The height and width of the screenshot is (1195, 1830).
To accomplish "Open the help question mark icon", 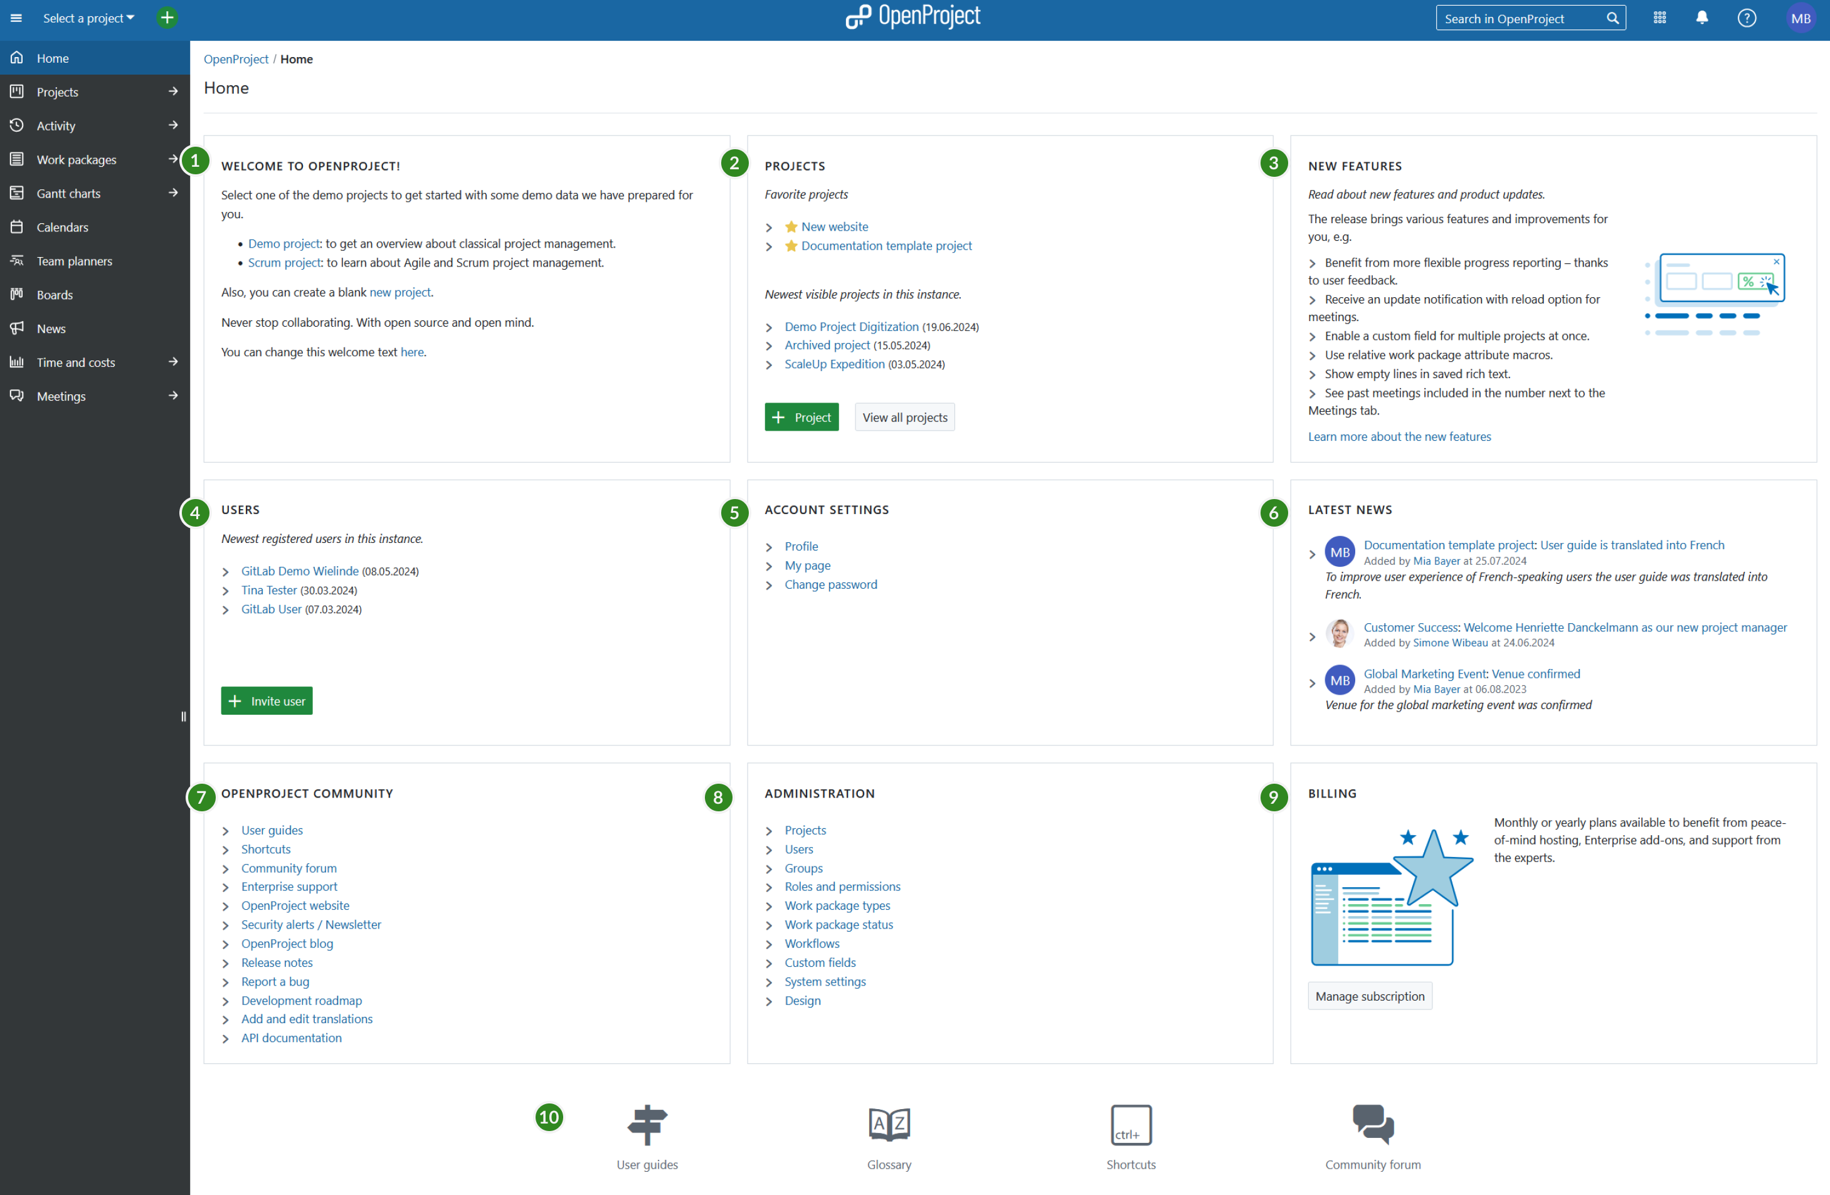I will (x=1746, y=18).
